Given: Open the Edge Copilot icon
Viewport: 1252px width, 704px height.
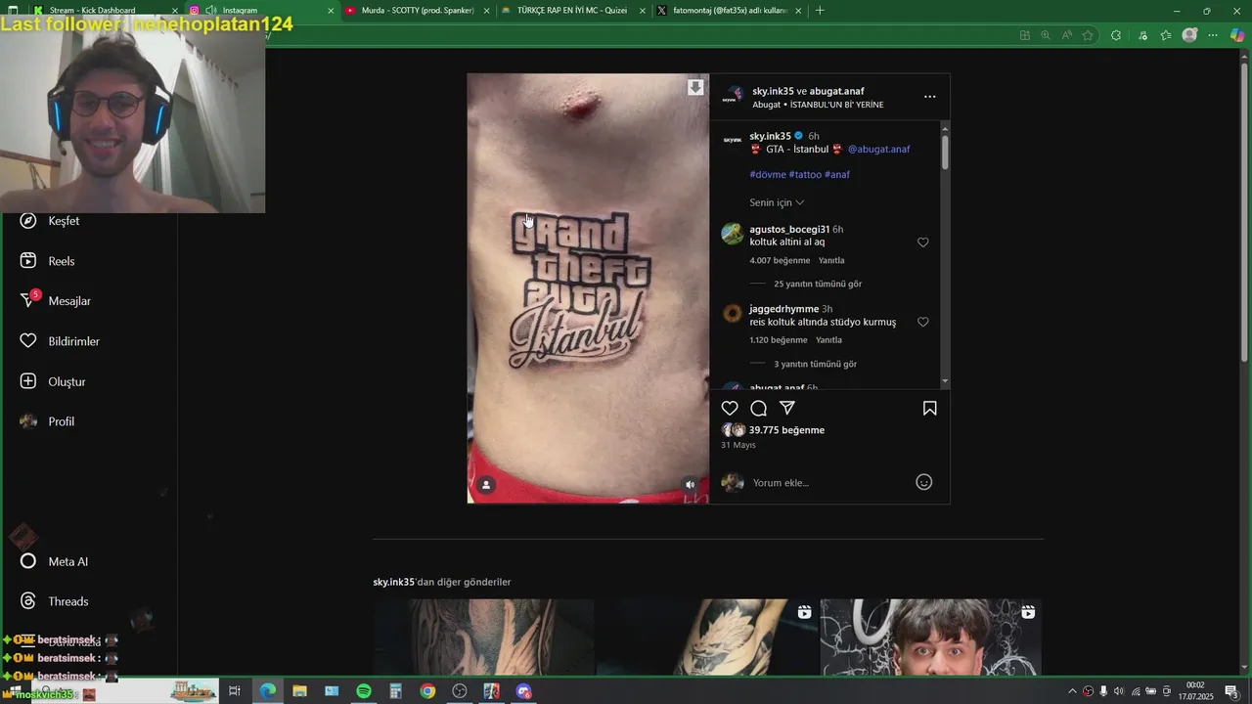Looking at the screenshot, I should [x=1237, y=35].
